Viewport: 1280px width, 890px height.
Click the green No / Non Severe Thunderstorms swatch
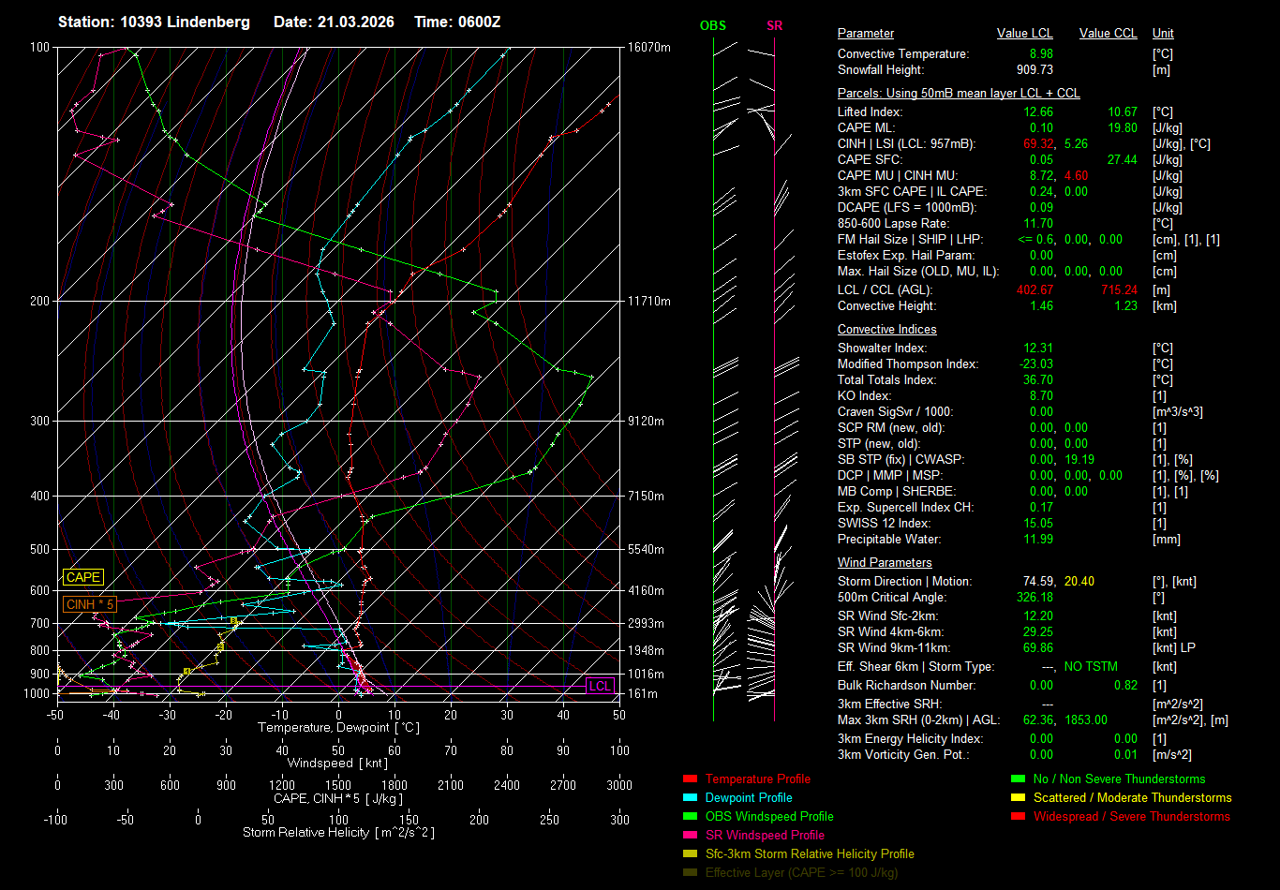(1018, 779)
